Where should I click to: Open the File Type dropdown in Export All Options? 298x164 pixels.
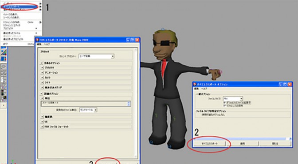tap(233, 99)
